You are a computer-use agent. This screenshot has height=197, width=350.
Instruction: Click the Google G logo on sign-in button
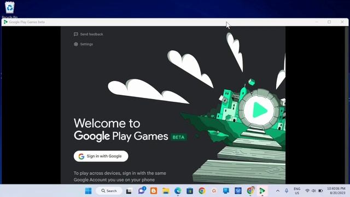(x=81, y=157)
